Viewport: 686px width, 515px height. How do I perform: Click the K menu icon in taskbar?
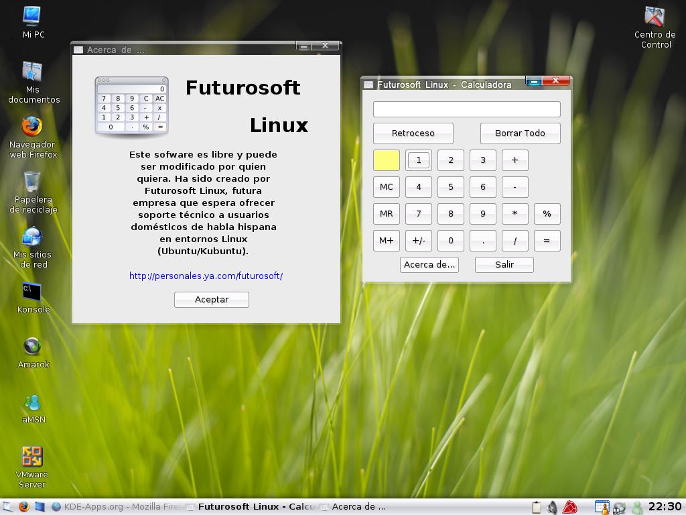[7, 507]
